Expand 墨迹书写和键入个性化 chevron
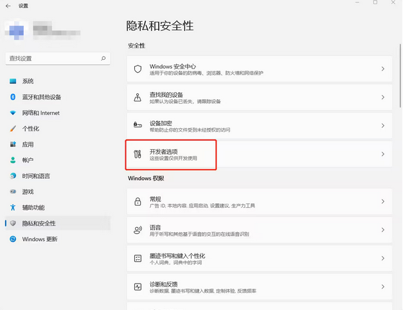Screen dimensions: 403x310 (x=382, y=259)
